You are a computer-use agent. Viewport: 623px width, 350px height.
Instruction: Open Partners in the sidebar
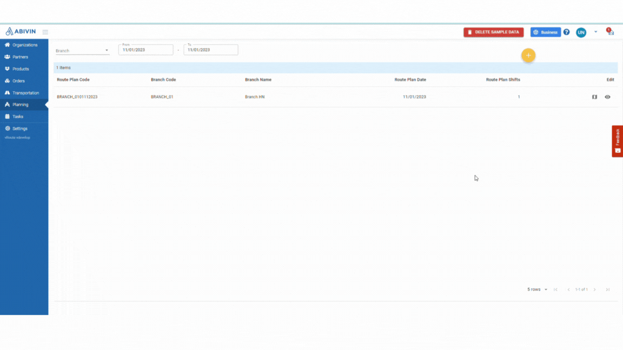click(24, 57)
